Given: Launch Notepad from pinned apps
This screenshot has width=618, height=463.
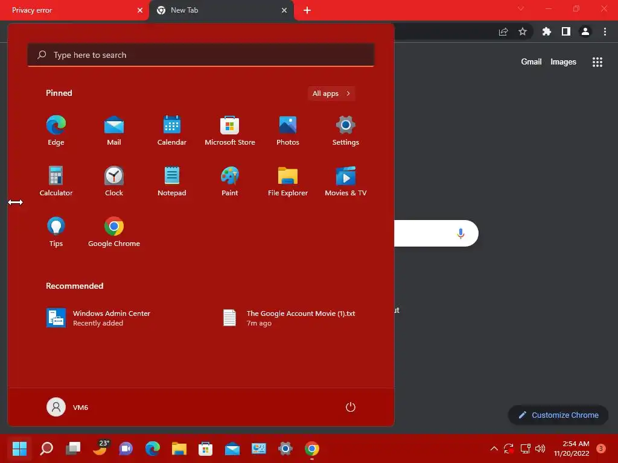Looking at the screenshot, I should click(x=172, y=181).
